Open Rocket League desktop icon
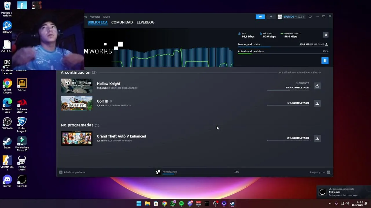The image size is (371, 208). coord(22,125)
